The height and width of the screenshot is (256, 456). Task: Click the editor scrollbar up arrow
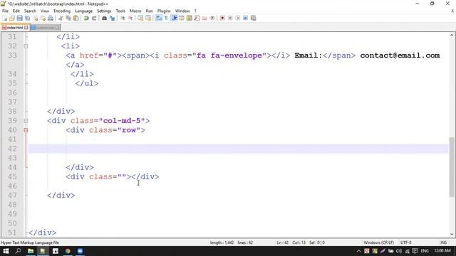(x=452, y=36)
